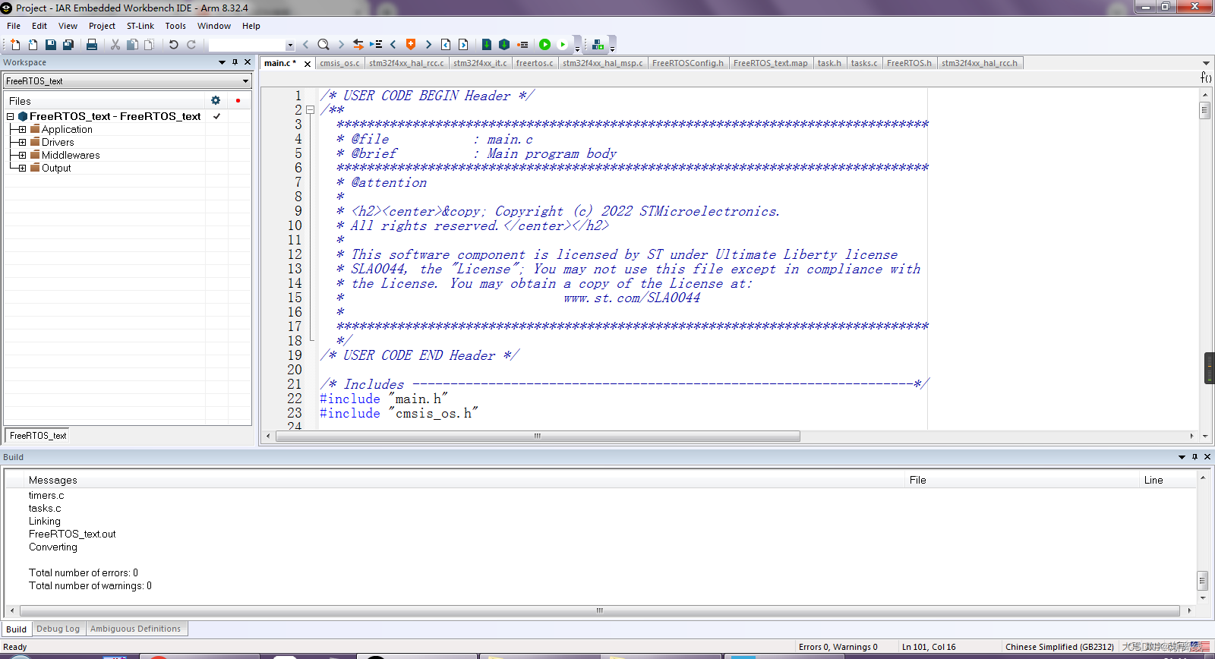Click the toolbar icon with the green plus
The height and width of the screenshot is (659, 1215).
[x=598, y=45]
